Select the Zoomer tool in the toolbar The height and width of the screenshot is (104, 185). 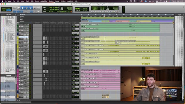tap(18, 8)
